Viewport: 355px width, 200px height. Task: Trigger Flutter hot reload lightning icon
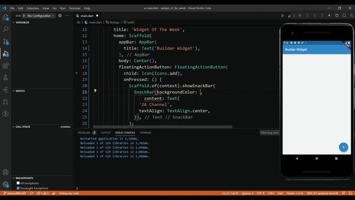pos(329,16)
